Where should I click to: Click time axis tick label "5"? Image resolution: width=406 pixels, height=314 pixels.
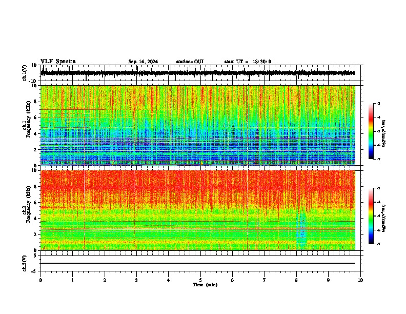(200, 280)
